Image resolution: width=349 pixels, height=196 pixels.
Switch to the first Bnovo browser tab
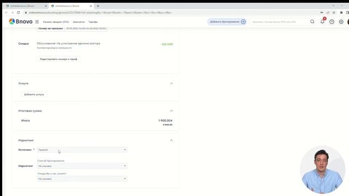26,6
